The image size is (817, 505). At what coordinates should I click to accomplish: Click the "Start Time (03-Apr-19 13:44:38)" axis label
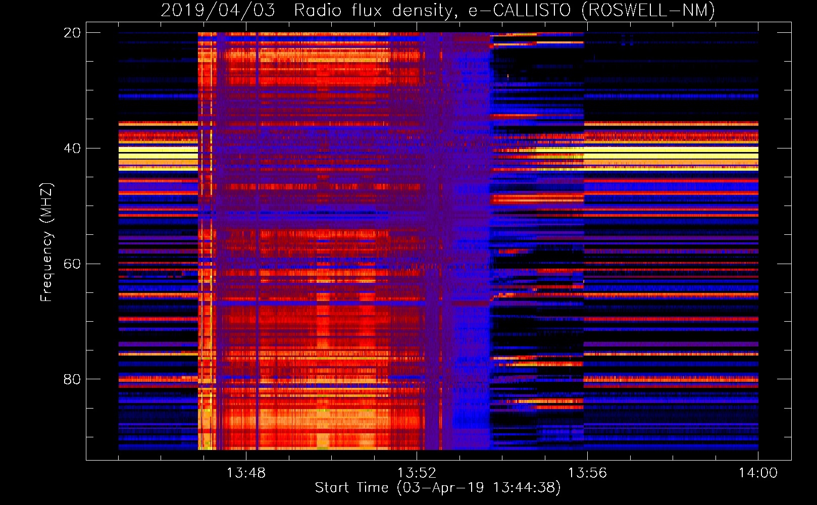[438, 488]
